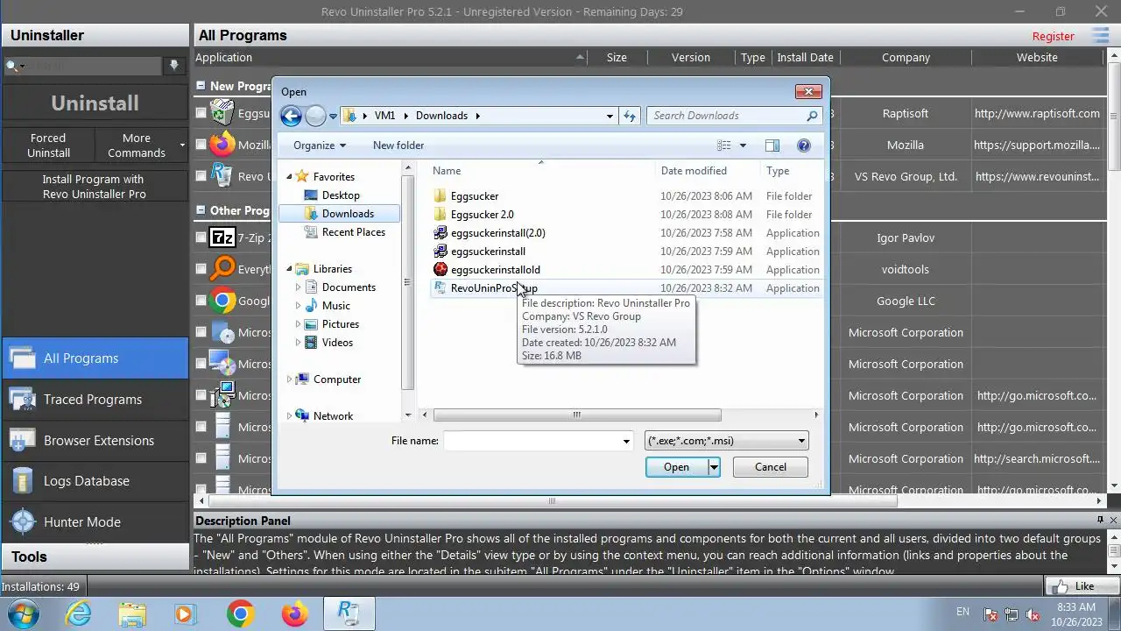Viewport: 1121px width, 631px height.
Task: Click the Revo hamburger menu icon
Action: pos(1101,36)
